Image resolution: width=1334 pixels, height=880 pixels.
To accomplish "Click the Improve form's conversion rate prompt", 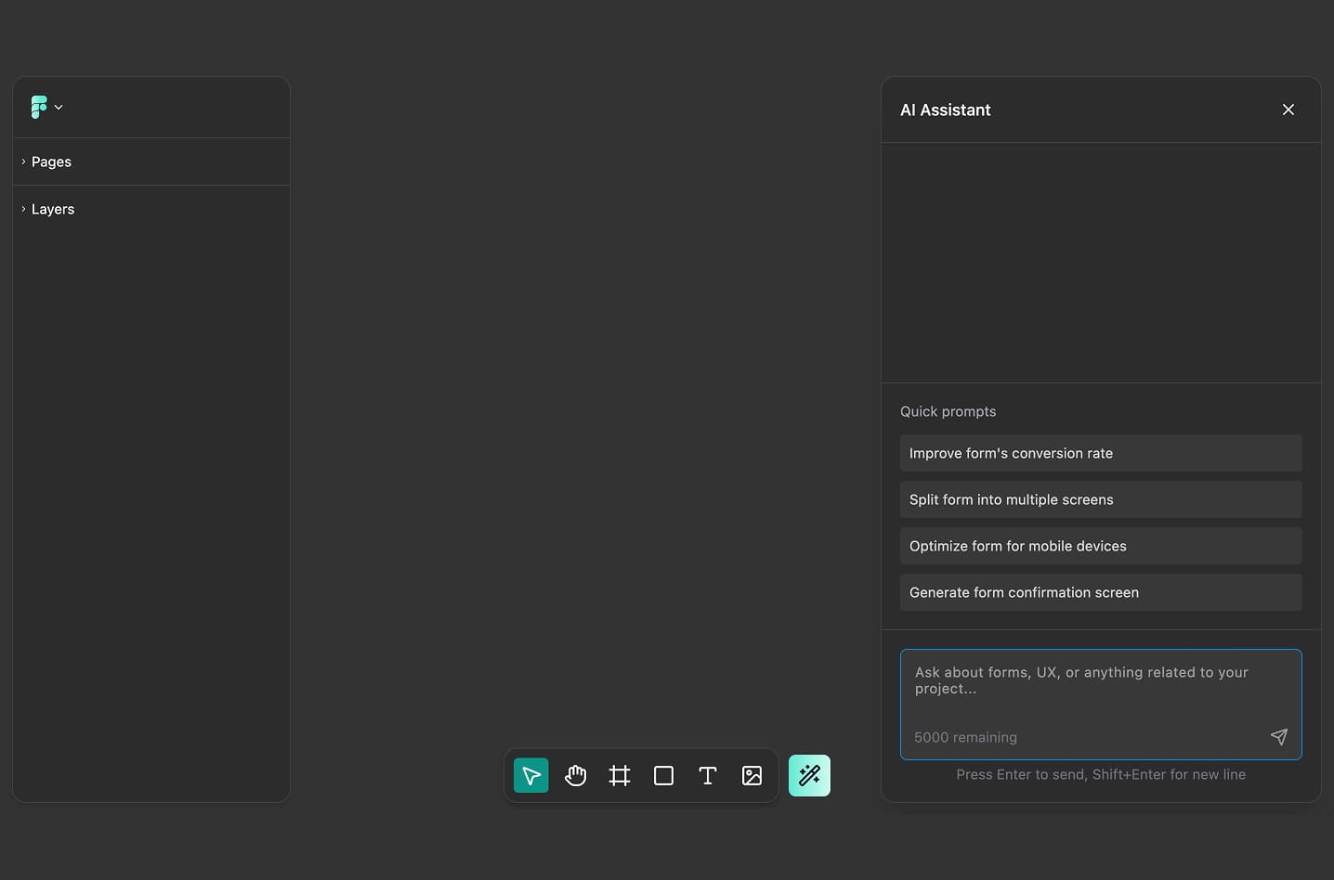I will (x=1100, y=452).
